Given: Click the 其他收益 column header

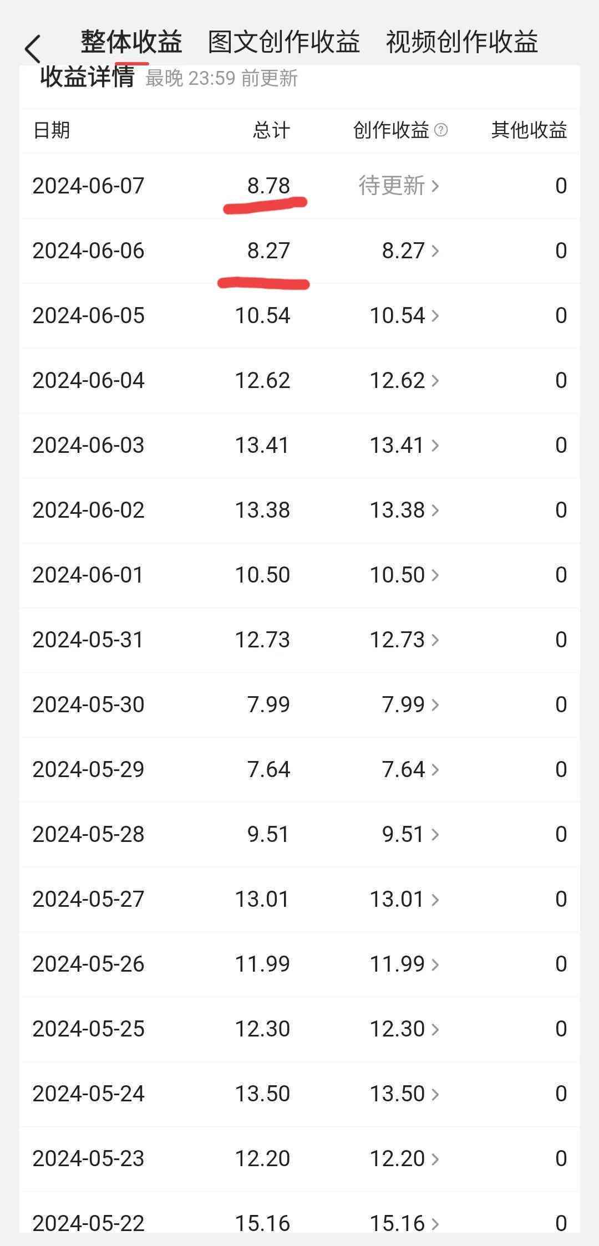Looking at the screenshot, I should 529,130.
